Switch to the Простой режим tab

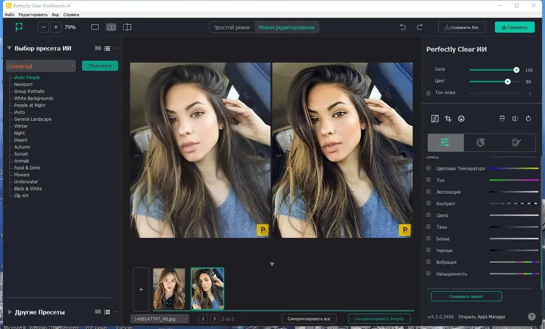(232, 27)
